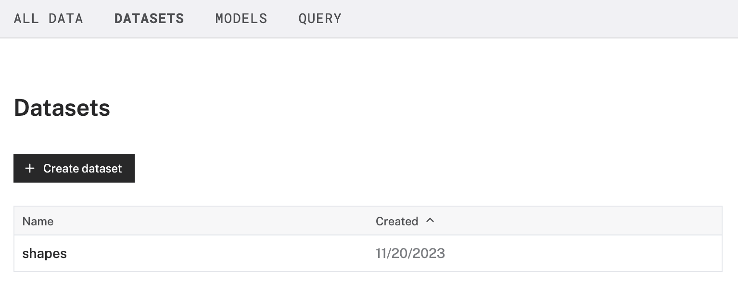Open the DATASETS tab

[x=149, y=18]
